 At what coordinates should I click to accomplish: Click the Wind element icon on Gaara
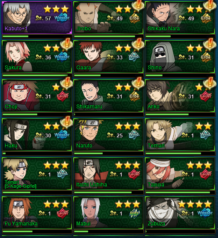(134, 57)
